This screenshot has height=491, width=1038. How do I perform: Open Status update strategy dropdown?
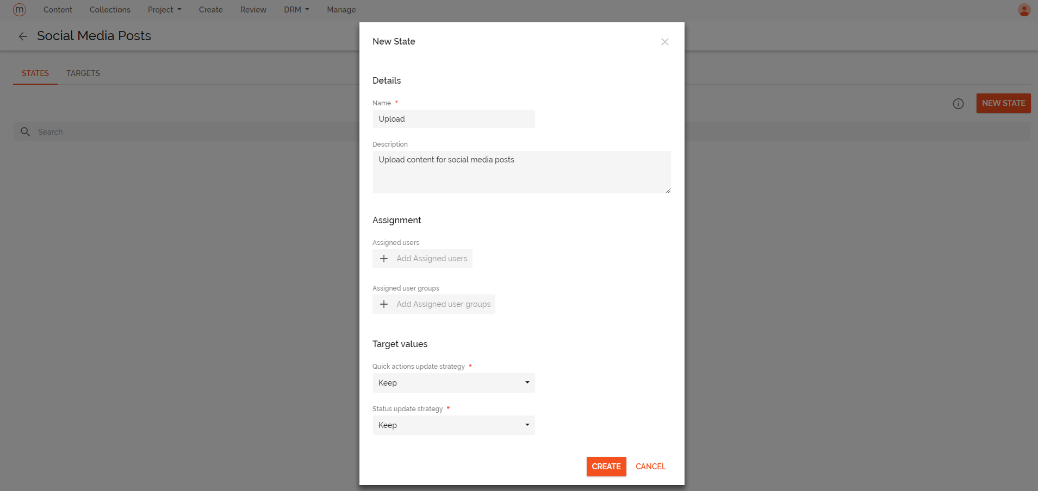point(453,425)
